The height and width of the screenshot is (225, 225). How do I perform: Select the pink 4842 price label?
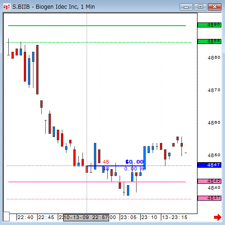[x=209, y=181]
